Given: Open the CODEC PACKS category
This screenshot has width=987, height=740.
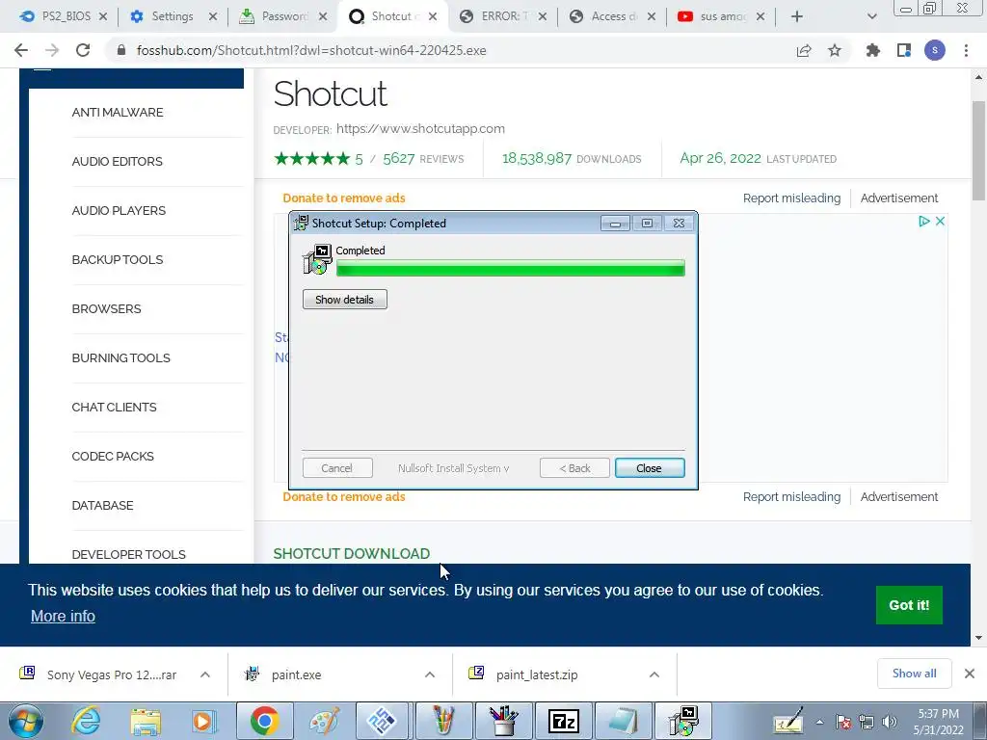Looking at the screenshot, I should tap(113, 456).
